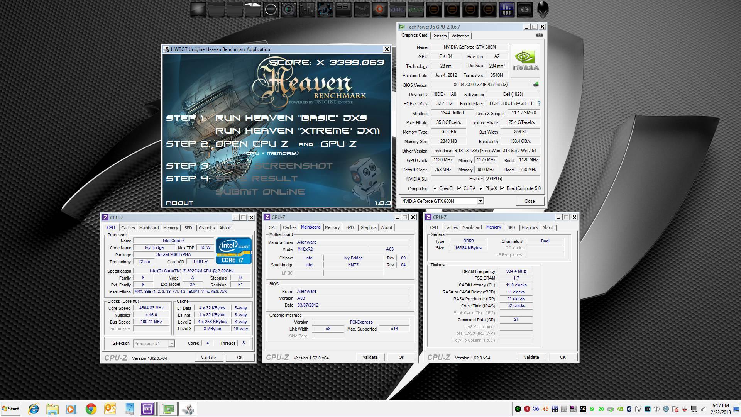Click the Intel Core i7 logo in CPU-Z
This screenshot has width=741, height=417.
coord(233,251)
